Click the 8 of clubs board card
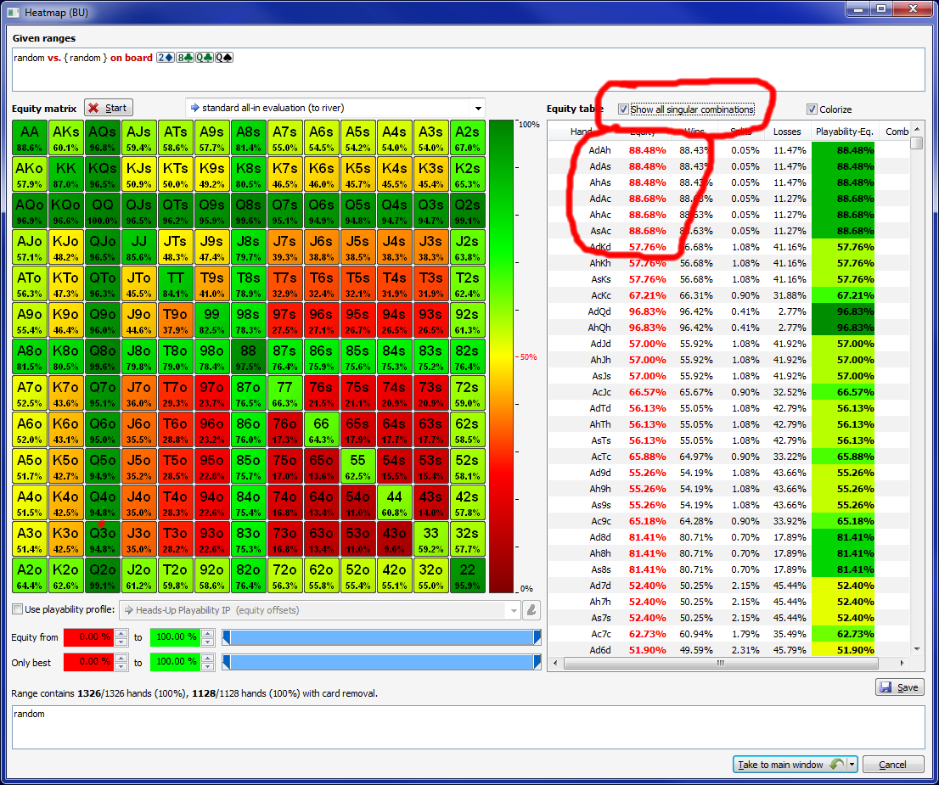The width and height of the screenshot is (939, 785). tap(185, 58)
